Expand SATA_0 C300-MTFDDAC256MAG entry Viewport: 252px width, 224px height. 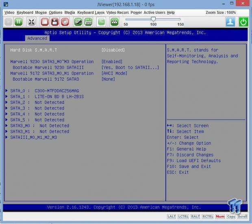[42, 91]
